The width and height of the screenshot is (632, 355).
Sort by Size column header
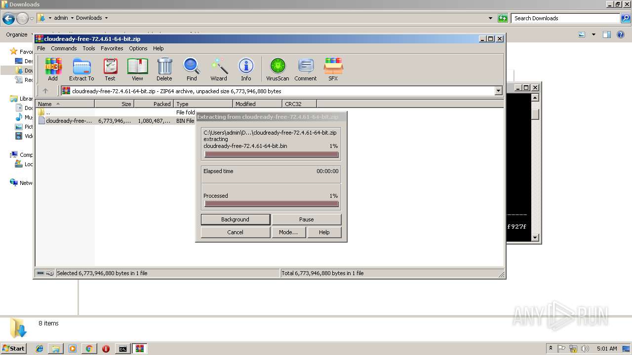tap(115, 104)
